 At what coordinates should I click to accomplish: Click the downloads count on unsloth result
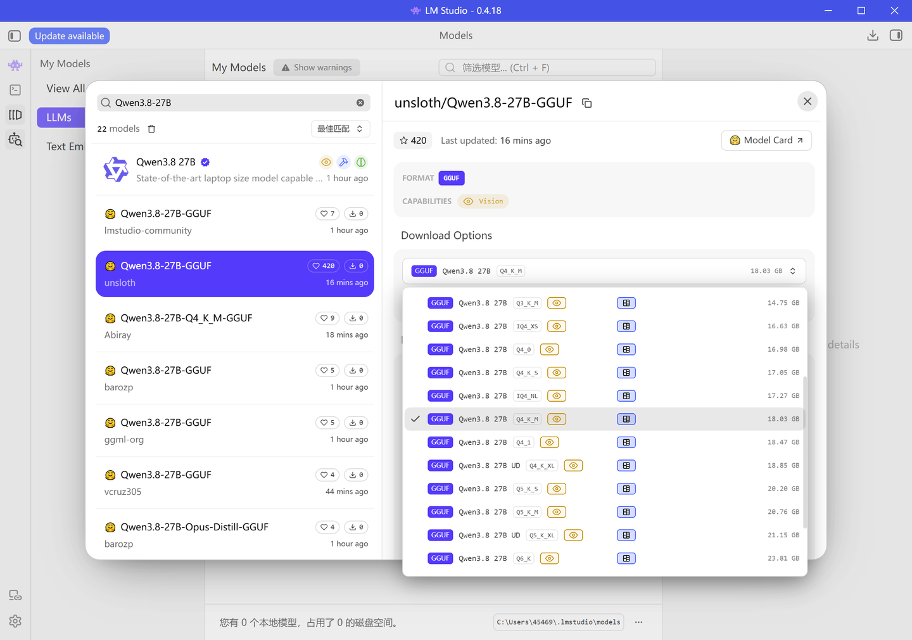357,266
